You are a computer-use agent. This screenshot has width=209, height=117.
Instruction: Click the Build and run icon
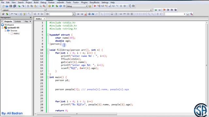pyautogui.click(x=57, y=6)
